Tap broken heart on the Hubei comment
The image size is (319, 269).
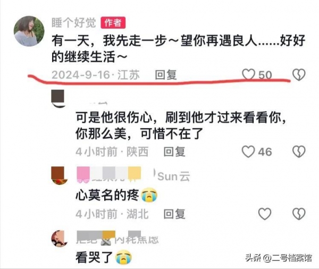[299, 214]
